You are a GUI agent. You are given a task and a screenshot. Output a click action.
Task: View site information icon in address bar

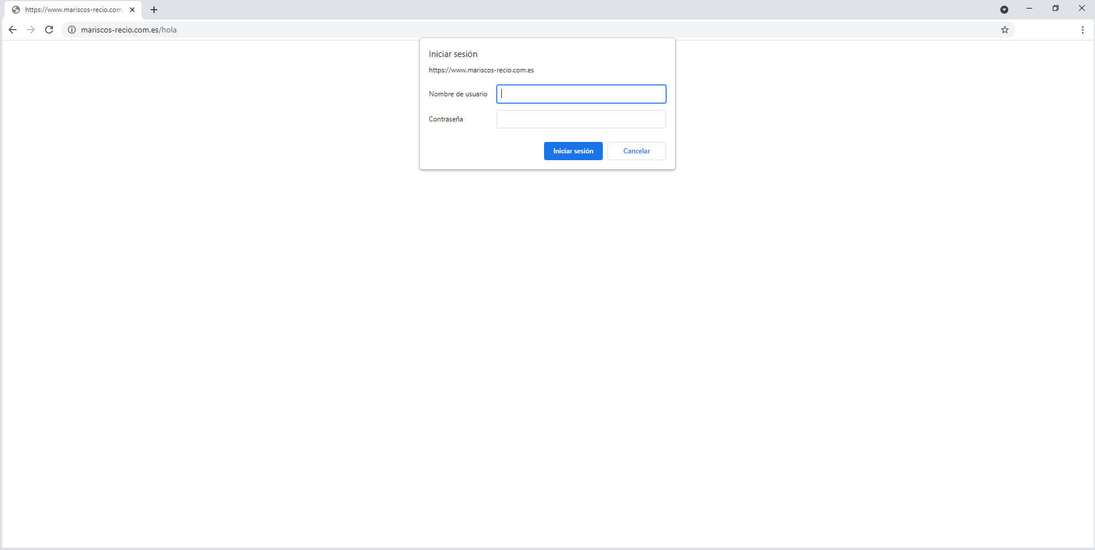coord(72,30)
